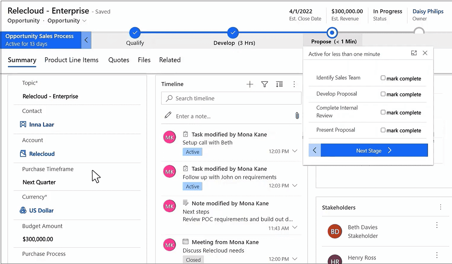Screen dimensions: 452x264
Task: Expand Follow up with John task
Action: point(294,185)
